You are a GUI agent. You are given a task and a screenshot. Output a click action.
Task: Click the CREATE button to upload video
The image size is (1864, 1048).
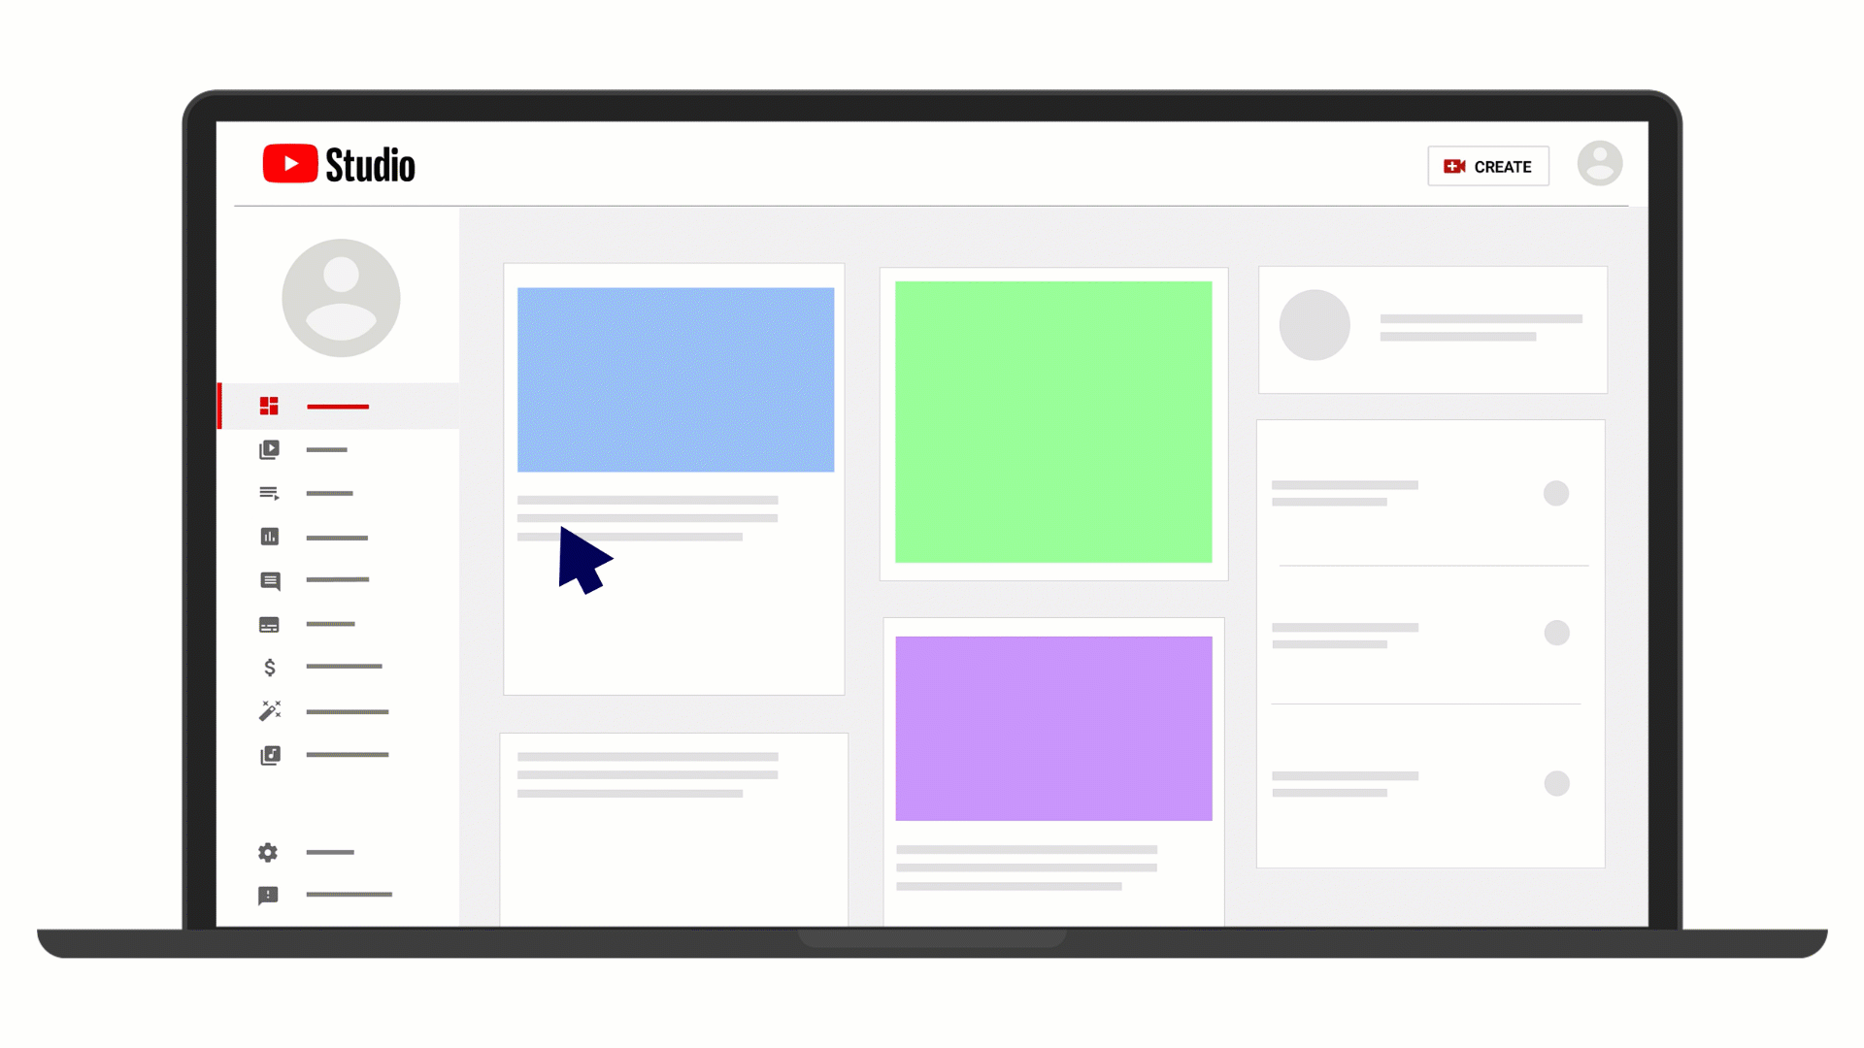[1489, 165]
